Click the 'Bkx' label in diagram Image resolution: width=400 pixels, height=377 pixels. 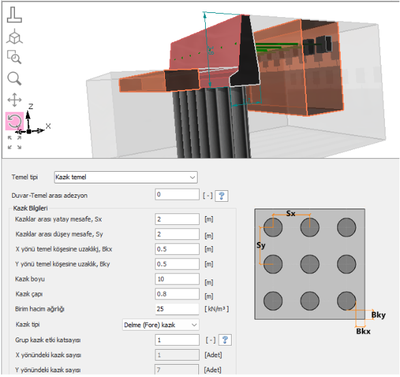[363, 331]
